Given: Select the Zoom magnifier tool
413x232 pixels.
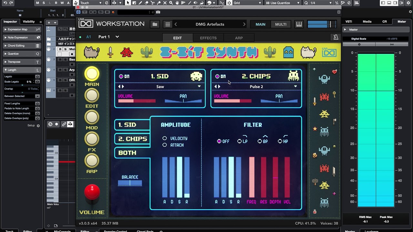Looking at the screenshot, I should click(x=171, y=3).
